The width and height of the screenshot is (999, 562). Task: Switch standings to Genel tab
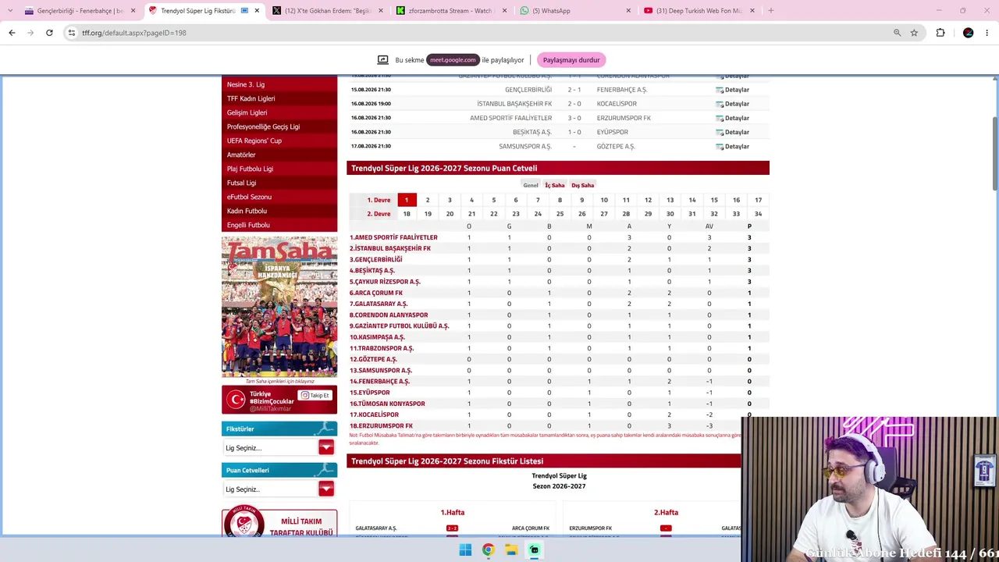tap(531, 185)
